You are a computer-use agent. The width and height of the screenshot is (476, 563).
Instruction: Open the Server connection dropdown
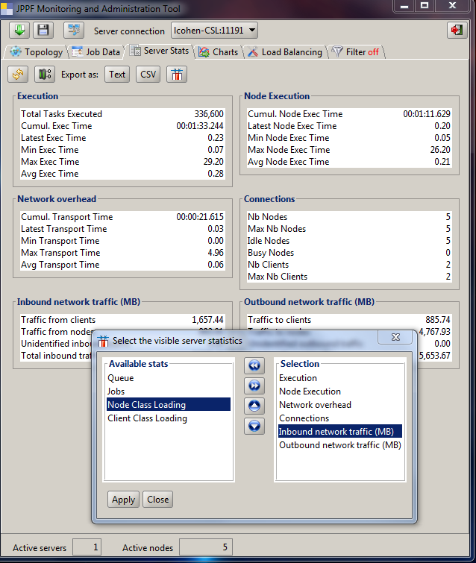point(215,31)
